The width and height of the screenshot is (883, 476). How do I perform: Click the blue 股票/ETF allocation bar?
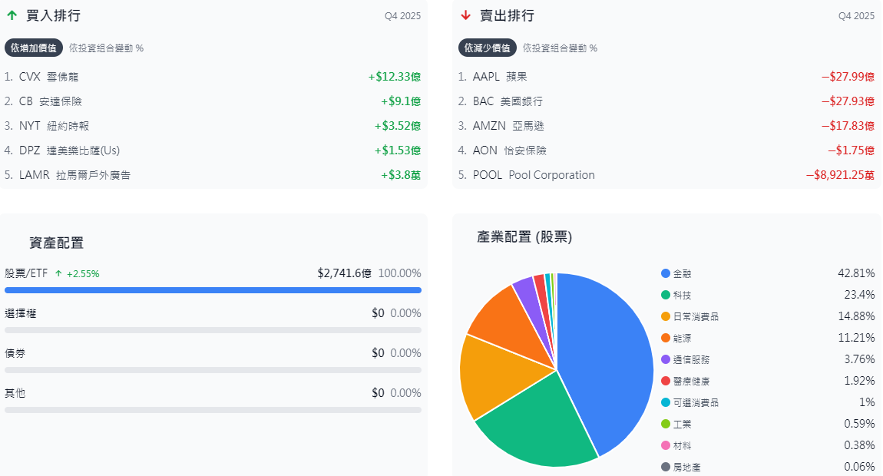[213, 289]
